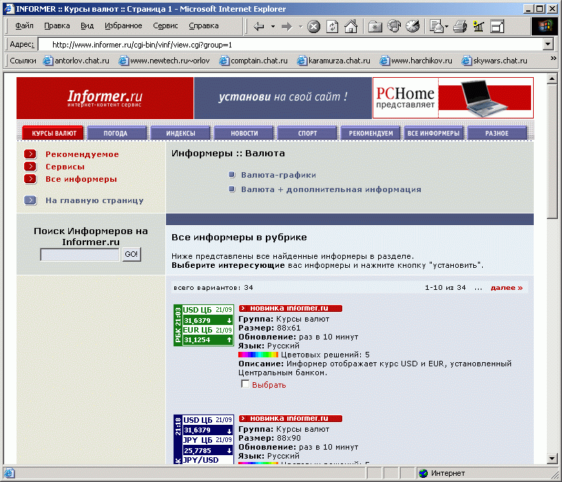Open the Forward button history dropdown arrow
Image resolution: width=562 pixels, height=482 pixels.
point(300,26)
